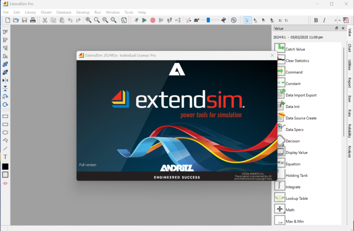Viewport: 354px width, 231px height.
Task: Open the Model menu
Action: 46,12
